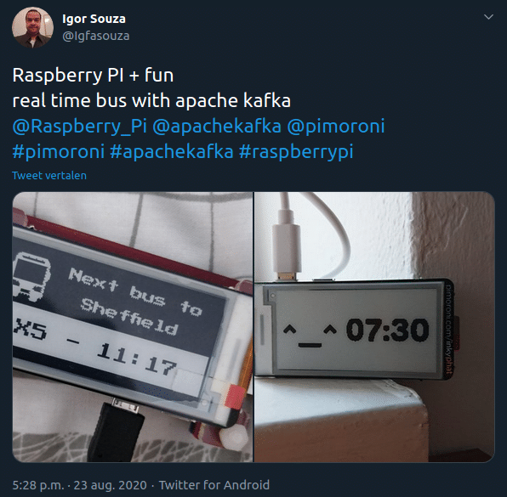The height and width of the screenshot is (497, 507).
Task: Open the 23 aug. 2020 date link
Action: tap(110, 485)
